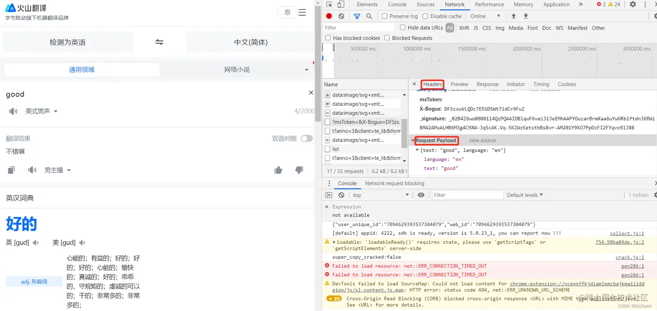The height and width of the screenshot is (311, 657).
Task: Check Has blocked cookies
Action: (x=328, y=38)
